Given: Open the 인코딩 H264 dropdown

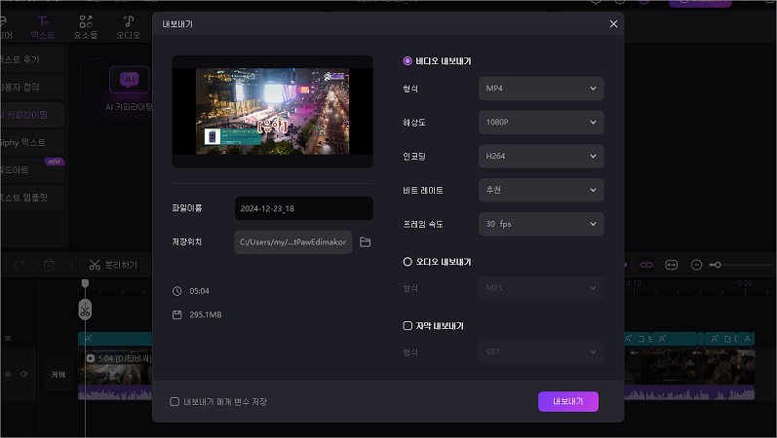Looking at the screenshot, I should [541, 157].
